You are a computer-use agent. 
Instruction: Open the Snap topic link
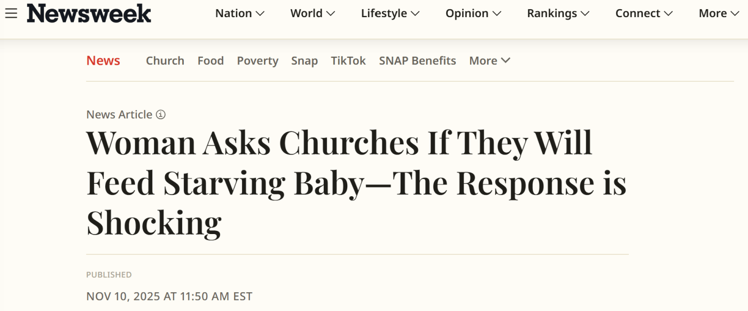[x=305, y=61]
